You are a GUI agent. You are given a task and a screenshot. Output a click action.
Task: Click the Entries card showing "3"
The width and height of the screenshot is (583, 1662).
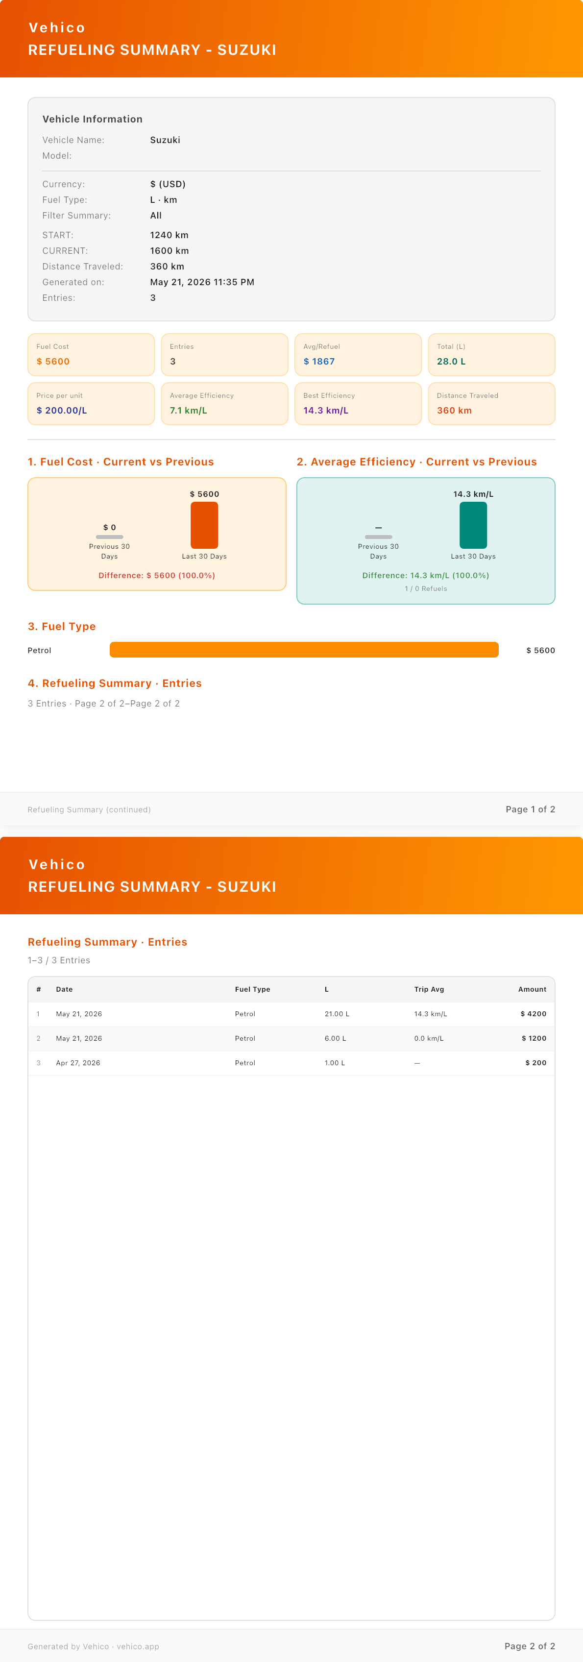tap(224, 355)
